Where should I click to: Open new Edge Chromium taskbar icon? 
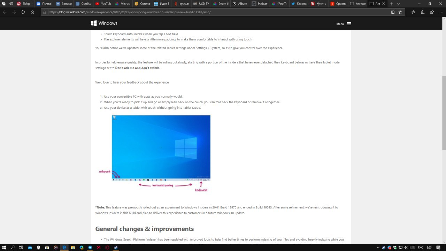82,248
